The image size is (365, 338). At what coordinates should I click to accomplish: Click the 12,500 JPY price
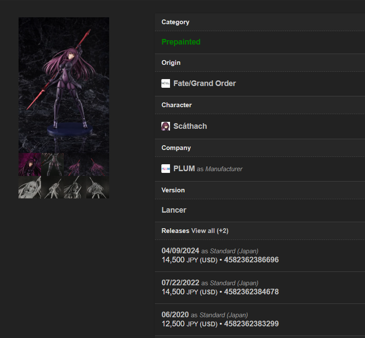180,324
